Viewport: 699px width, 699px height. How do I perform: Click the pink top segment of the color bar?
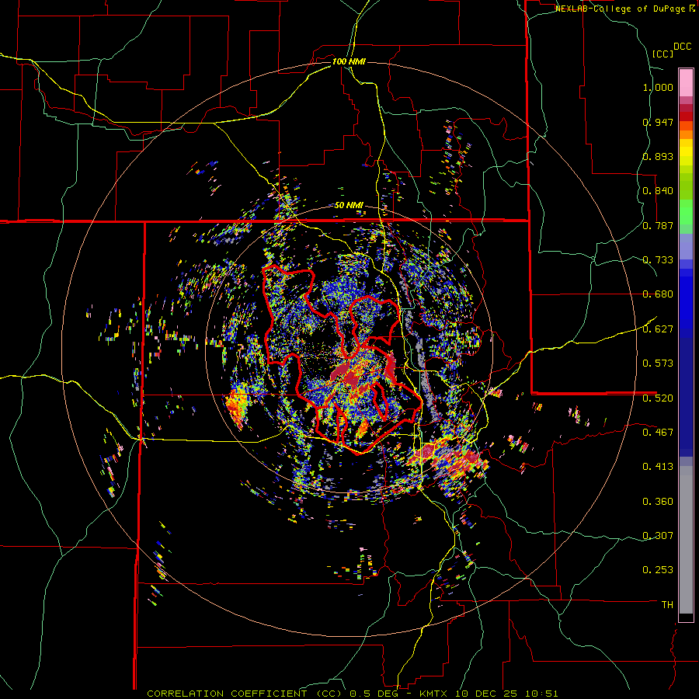point(686,82)
